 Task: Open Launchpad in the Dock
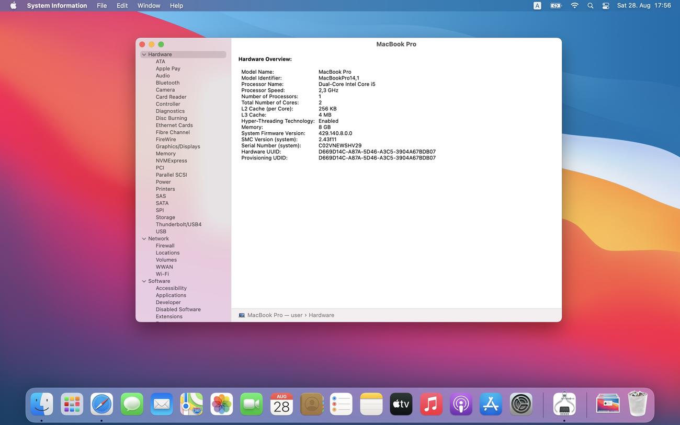tap(72, 404)
